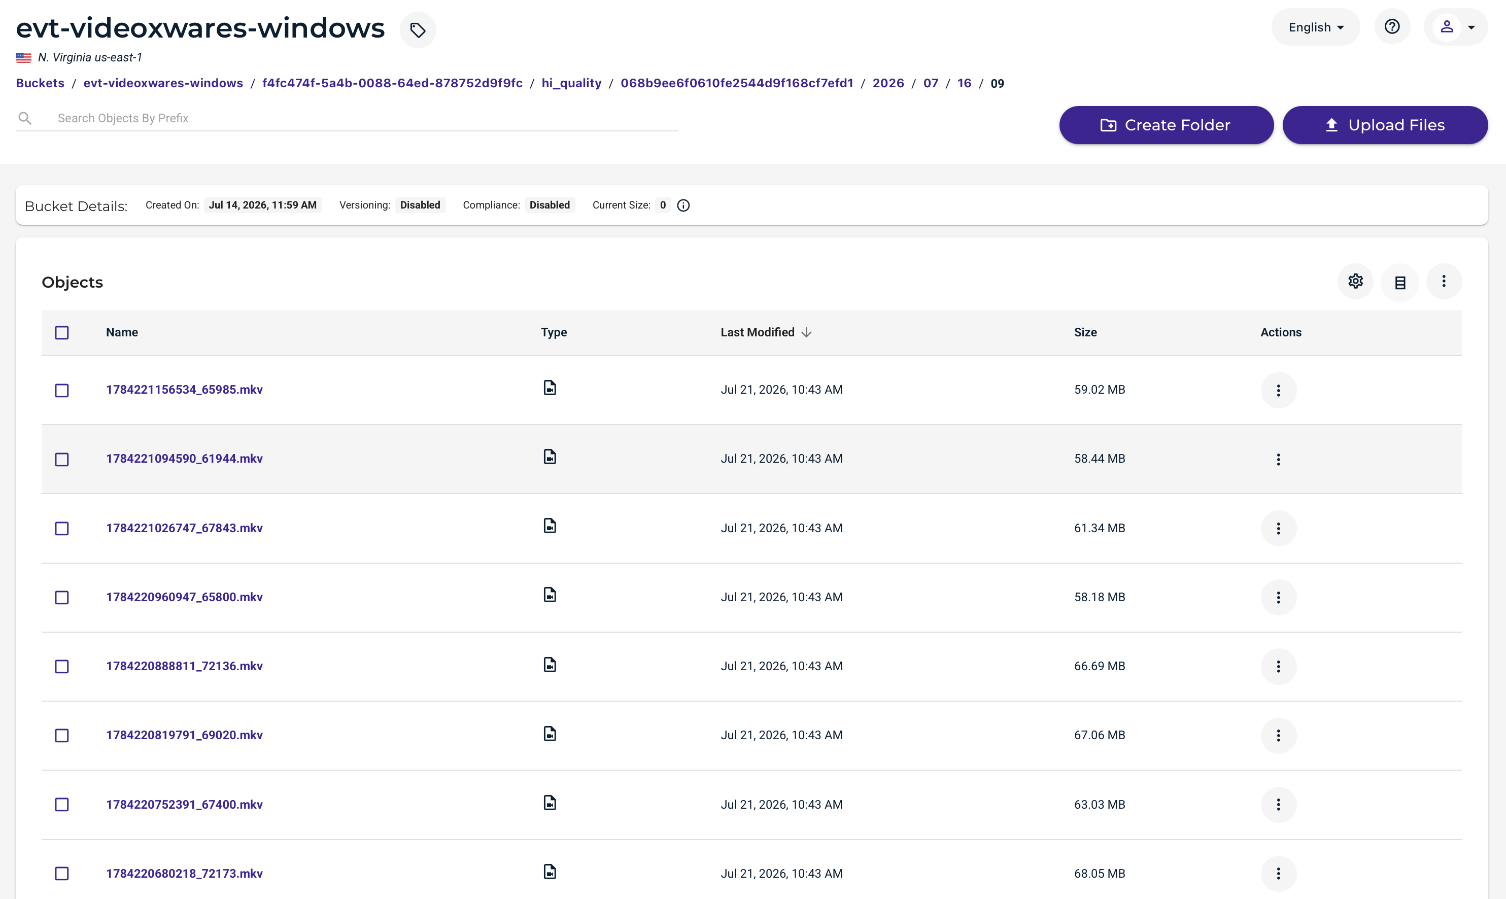The height and width of the screenshot is (899, 1506).
Task: Navigate to hi_quality breadcrumb folder
Action: 571,83
